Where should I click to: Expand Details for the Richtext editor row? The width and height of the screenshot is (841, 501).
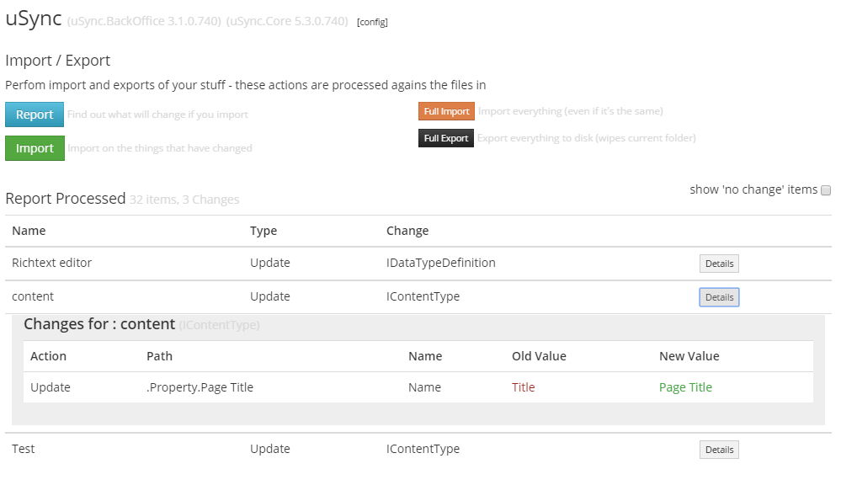(719, 264)
